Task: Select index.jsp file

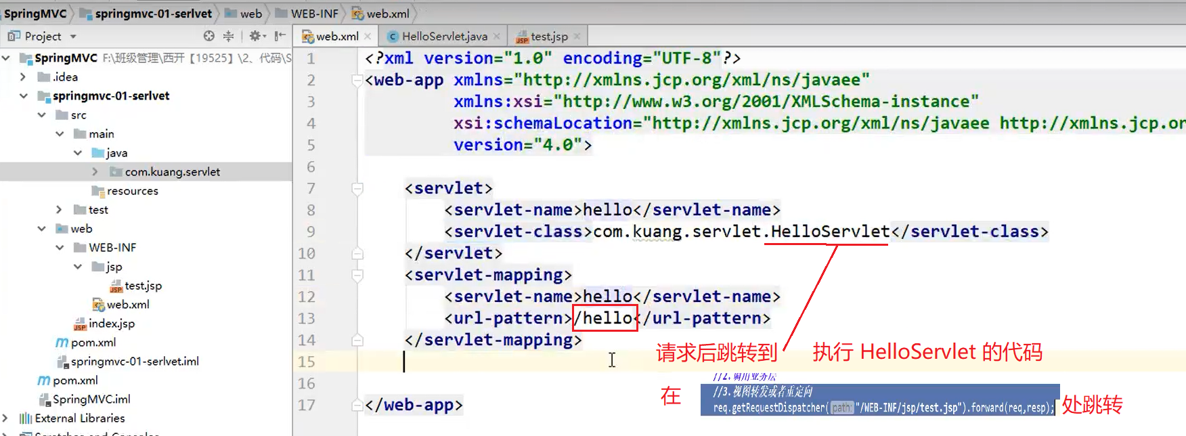Action: (112, 324)
